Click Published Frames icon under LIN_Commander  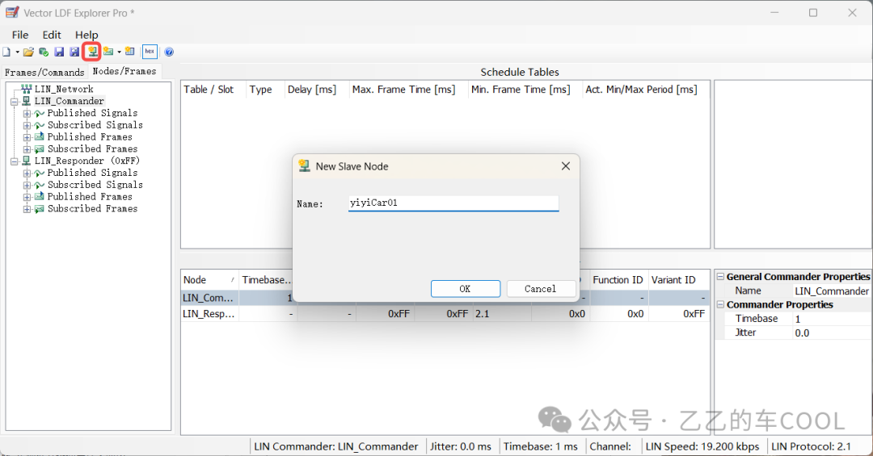(39, 137)
